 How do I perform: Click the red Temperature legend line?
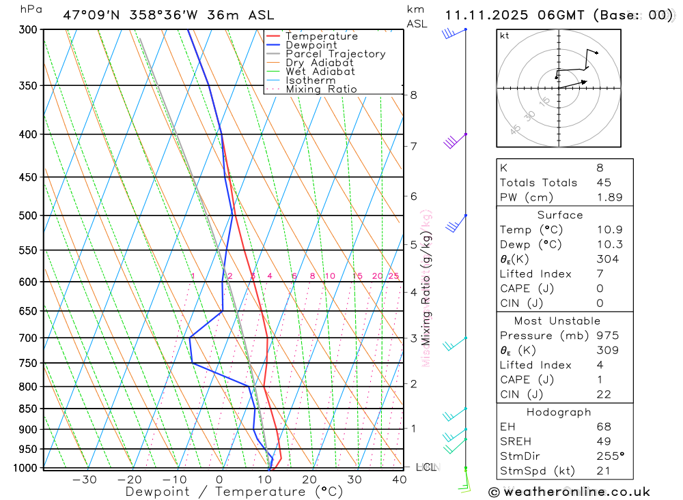click(x=273, y=36)
